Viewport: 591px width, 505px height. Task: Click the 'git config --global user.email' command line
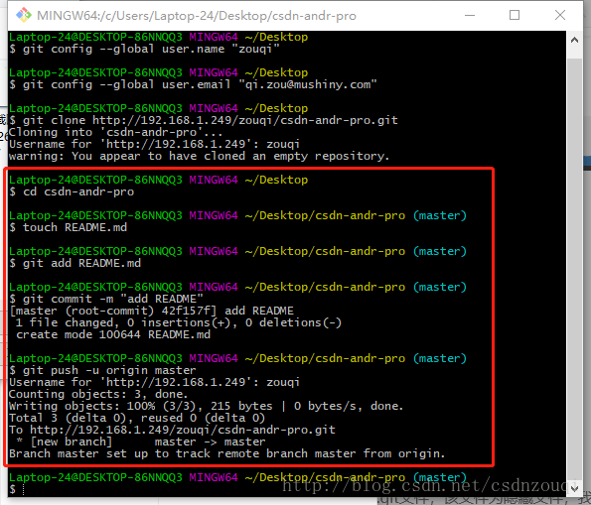(193, 84)
